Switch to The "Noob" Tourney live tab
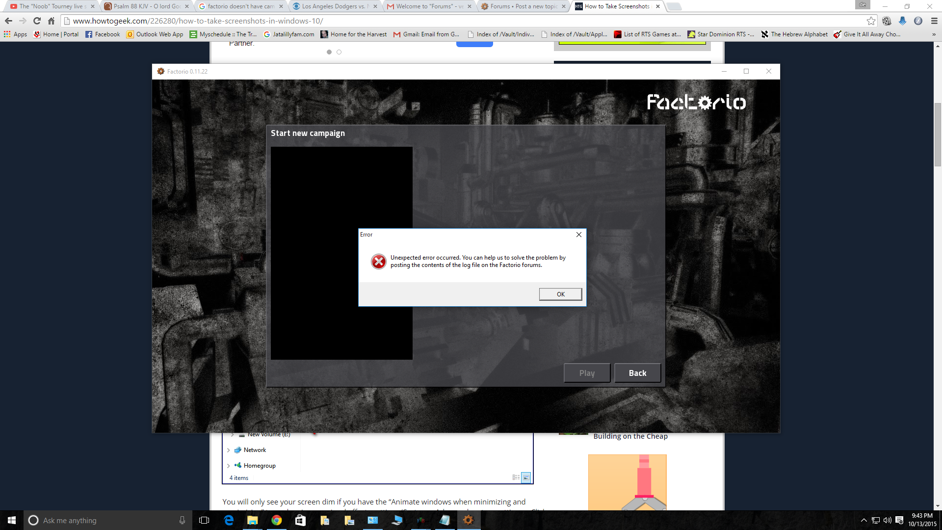The image size is (942, 530). tap(52, 6)
